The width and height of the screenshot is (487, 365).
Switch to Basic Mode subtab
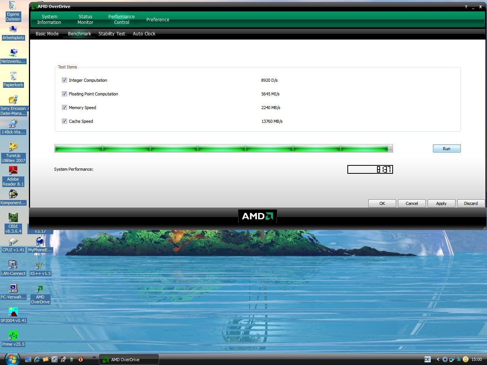click(x=47, y=34)
